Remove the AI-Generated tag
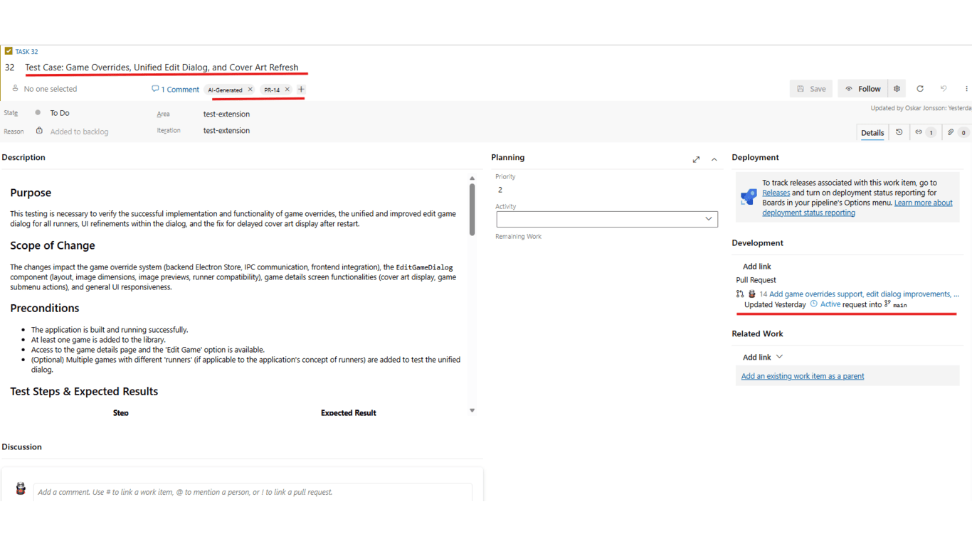The image size is (972, 546). (250, 90)
